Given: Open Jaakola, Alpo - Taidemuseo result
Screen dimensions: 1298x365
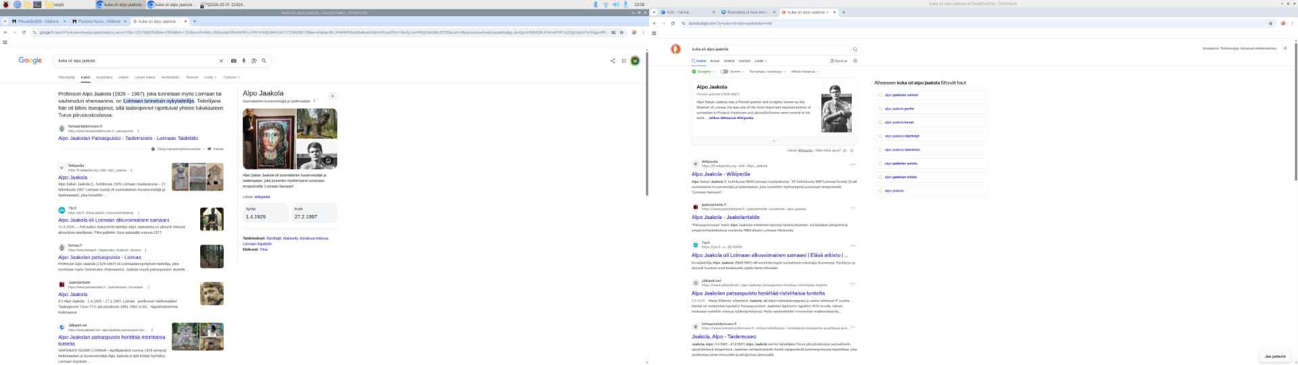Looking at the screenshot, I should (x=723, y=337).
